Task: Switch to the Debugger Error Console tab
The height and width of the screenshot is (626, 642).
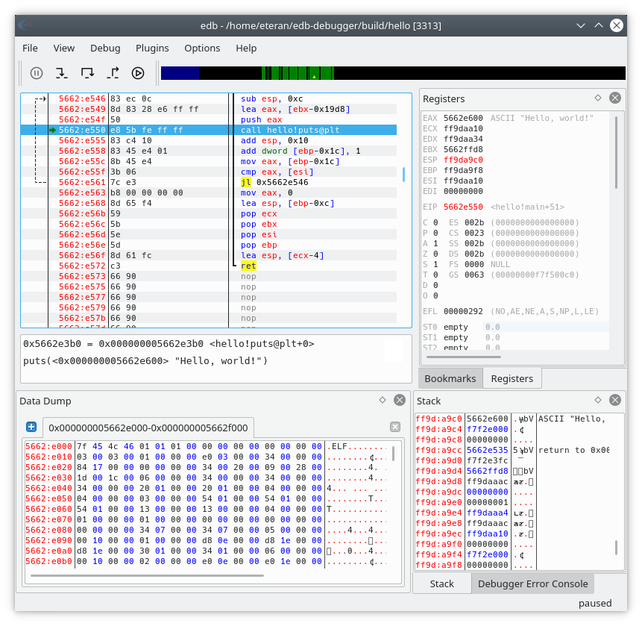Action: click(532, 583)
